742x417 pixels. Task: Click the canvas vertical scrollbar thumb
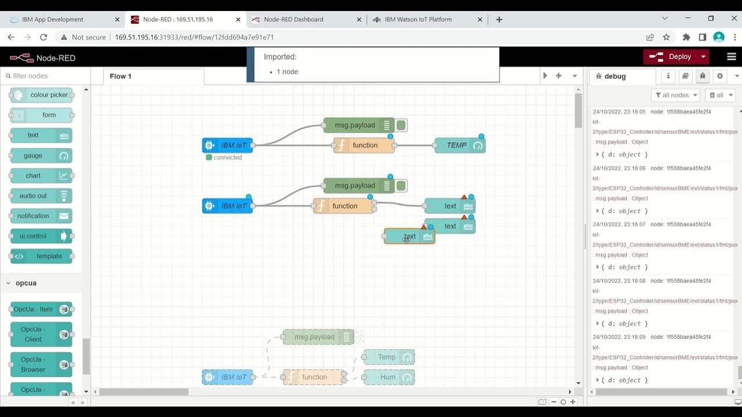click(x=578, y=110)
